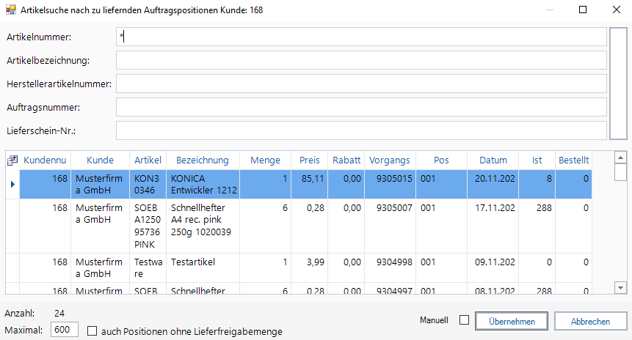Click the grid selector icon in table corner

click(12, 160)
